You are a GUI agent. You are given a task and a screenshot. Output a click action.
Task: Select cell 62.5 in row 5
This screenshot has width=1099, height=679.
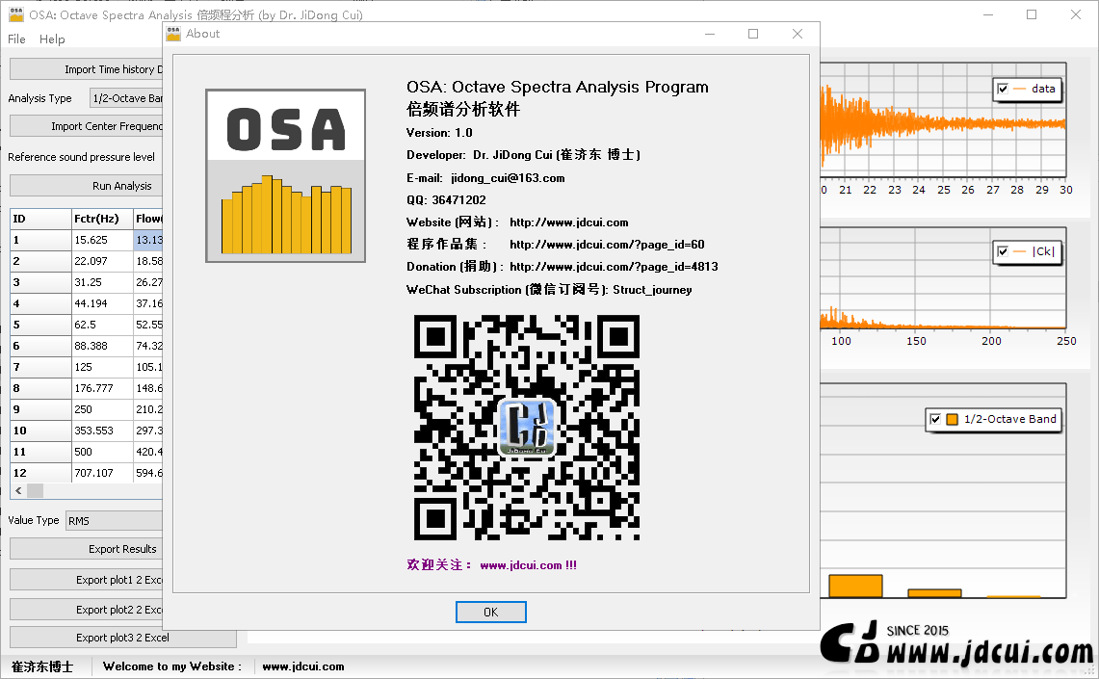point(102,325)
